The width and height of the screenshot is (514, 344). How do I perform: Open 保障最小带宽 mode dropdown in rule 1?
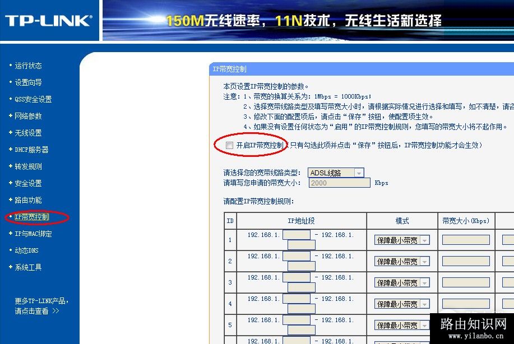point(402,240)
